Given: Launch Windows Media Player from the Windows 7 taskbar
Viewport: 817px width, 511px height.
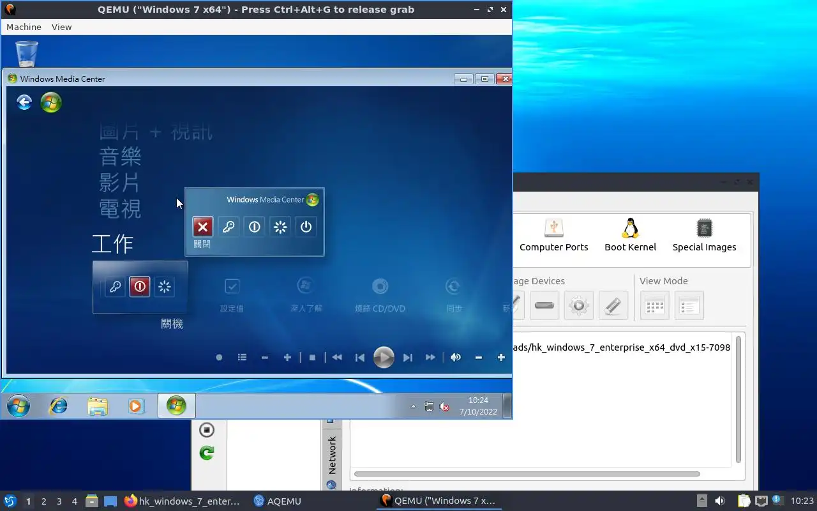Looking at the screenshot, I should [x=135, y=406].
